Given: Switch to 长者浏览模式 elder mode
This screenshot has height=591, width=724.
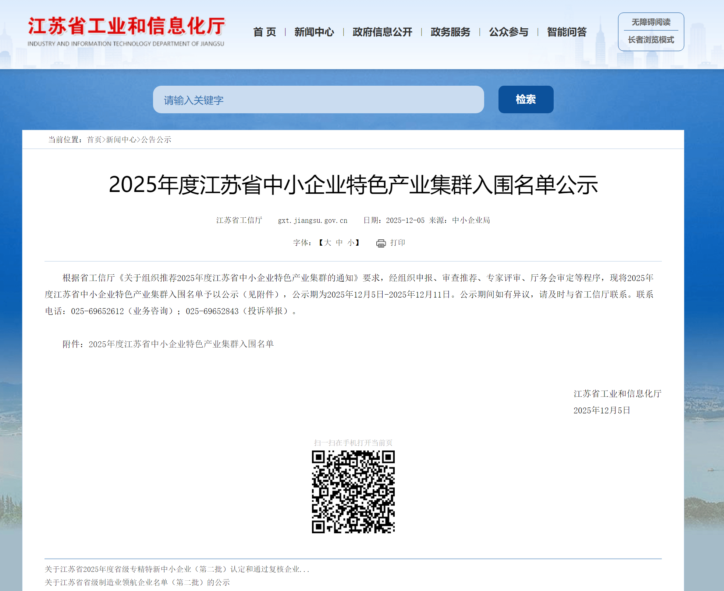Looking at the screenshot, I should pos(651,40).
